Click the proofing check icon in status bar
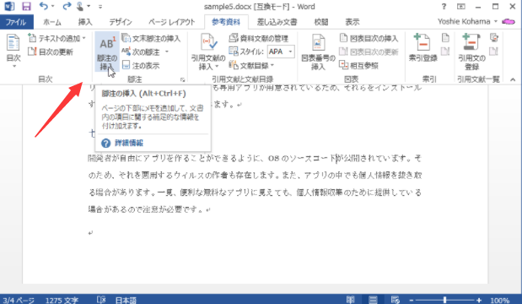Viewport: 522px width, 304px height. 101,299
